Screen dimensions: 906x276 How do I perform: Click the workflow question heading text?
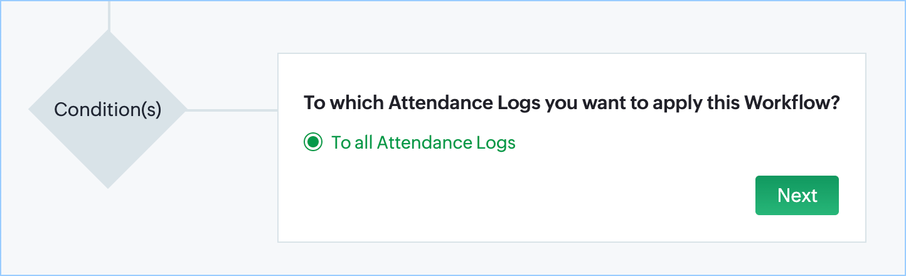[571, 103]
